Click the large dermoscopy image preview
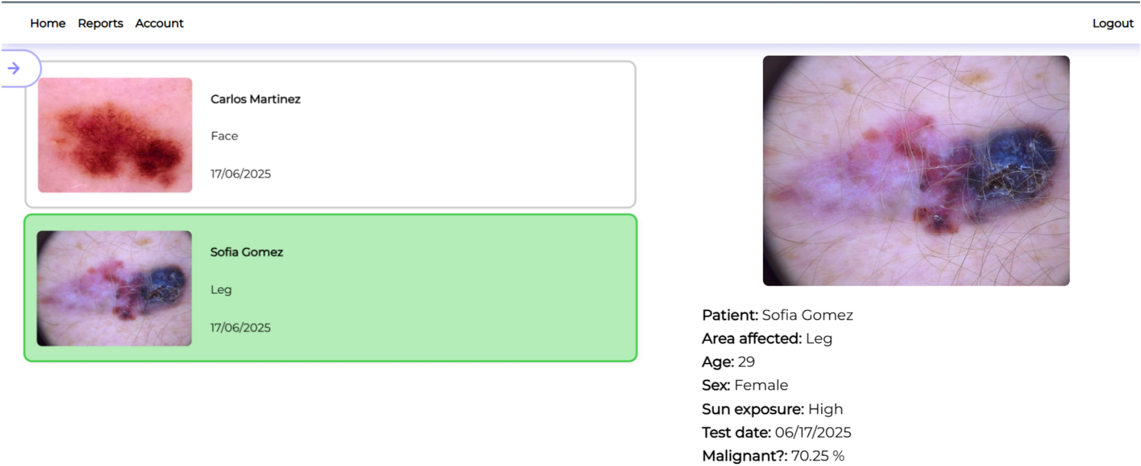The width and height of the screenshot is (1141, 466). 916,170
